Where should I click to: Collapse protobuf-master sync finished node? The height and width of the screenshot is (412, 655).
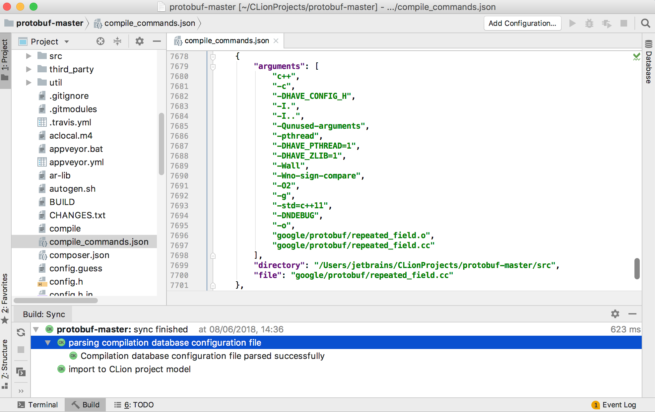click(x=36, y=329)
